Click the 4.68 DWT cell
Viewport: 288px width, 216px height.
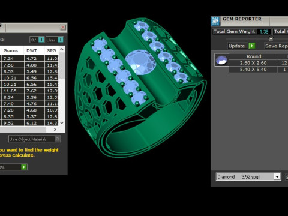coord(34,110)
